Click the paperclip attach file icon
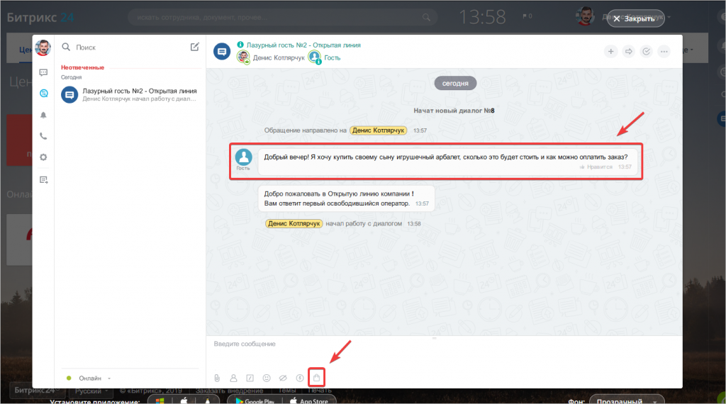The width and height of the screenshot is (726, 404). point(217,378)
